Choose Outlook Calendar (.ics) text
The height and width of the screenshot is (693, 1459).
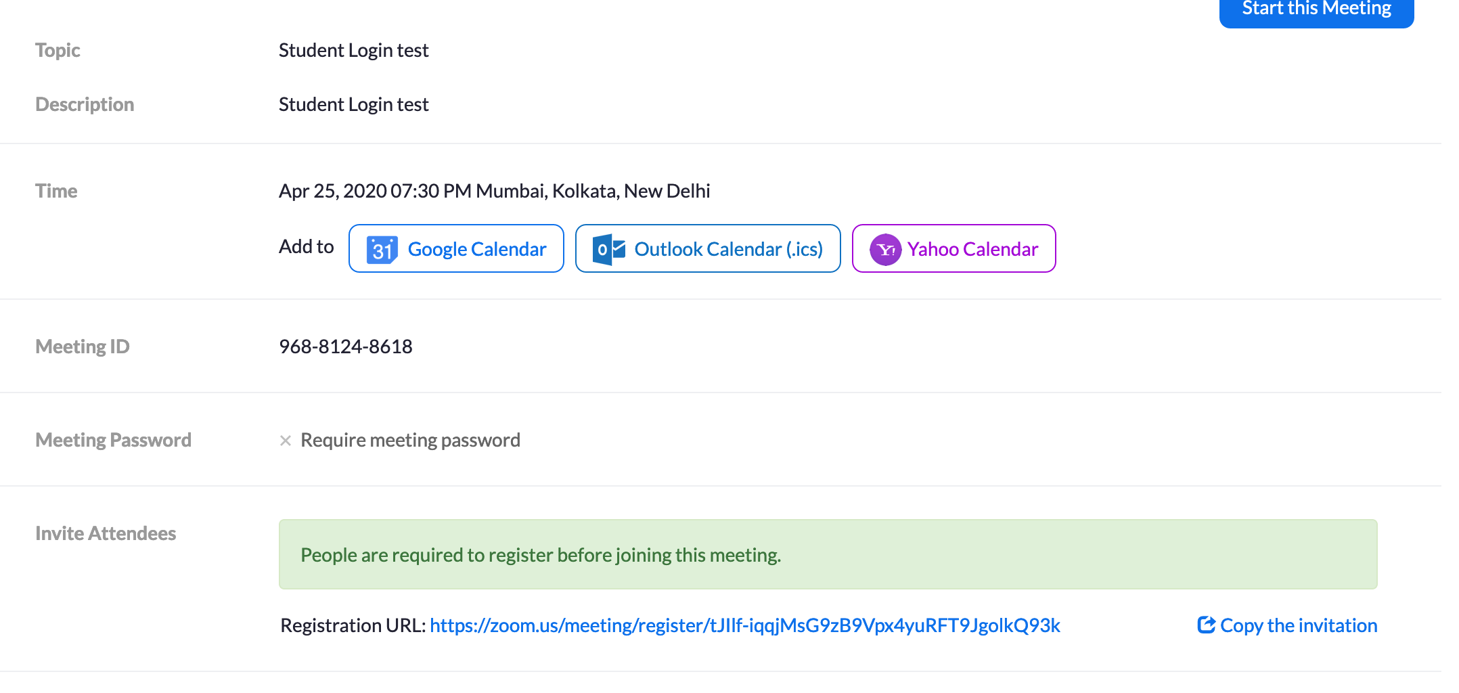pyautogui.click(x=728, y=250)
